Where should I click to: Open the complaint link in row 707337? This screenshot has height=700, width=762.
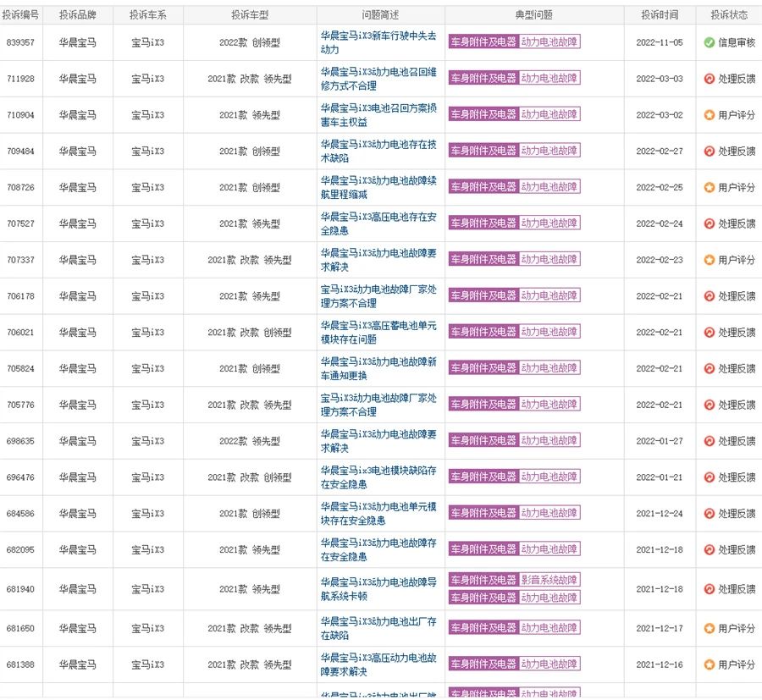378,260
